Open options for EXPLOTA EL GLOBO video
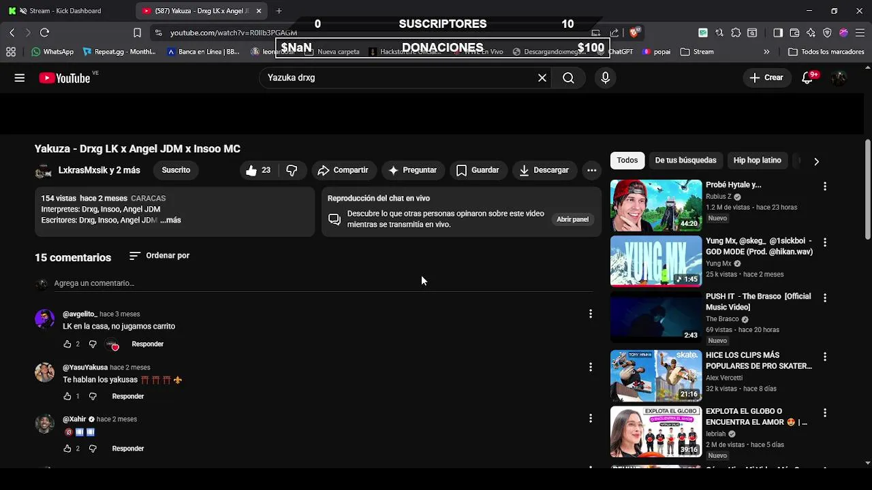The height and width of the screenshot is (490, 872). pyautogui.click(x=825, y=413)
